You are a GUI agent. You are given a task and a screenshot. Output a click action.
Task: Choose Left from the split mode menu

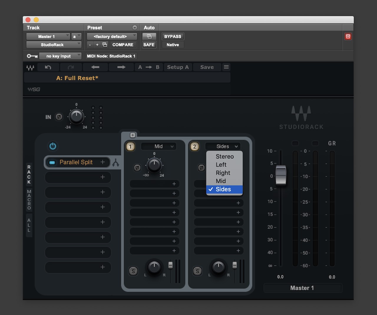(224, 165)
